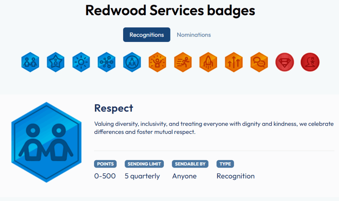Screen dimensions: 339x201
Task: Click the SENDABLE BY label chip
Action: click(190, 164)
